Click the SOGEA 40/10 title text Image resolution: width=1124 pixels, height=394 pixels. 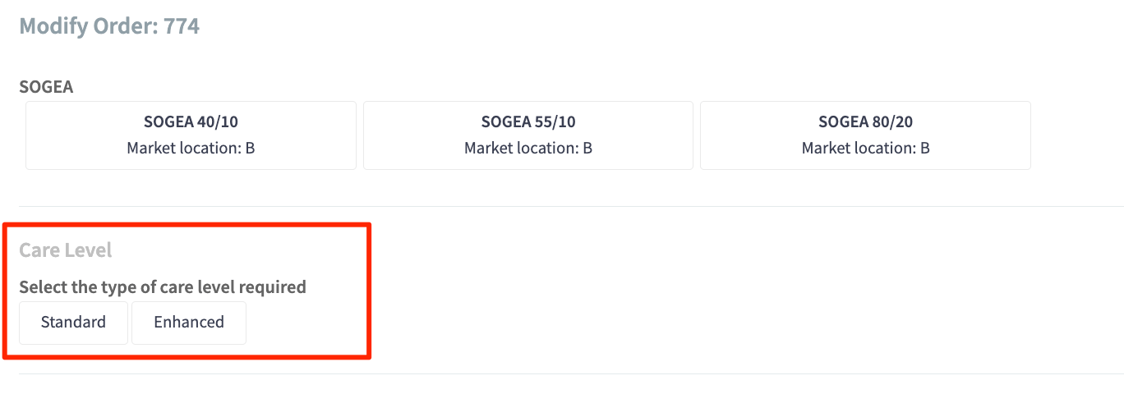pyautogui.click(x=191, y=122)
